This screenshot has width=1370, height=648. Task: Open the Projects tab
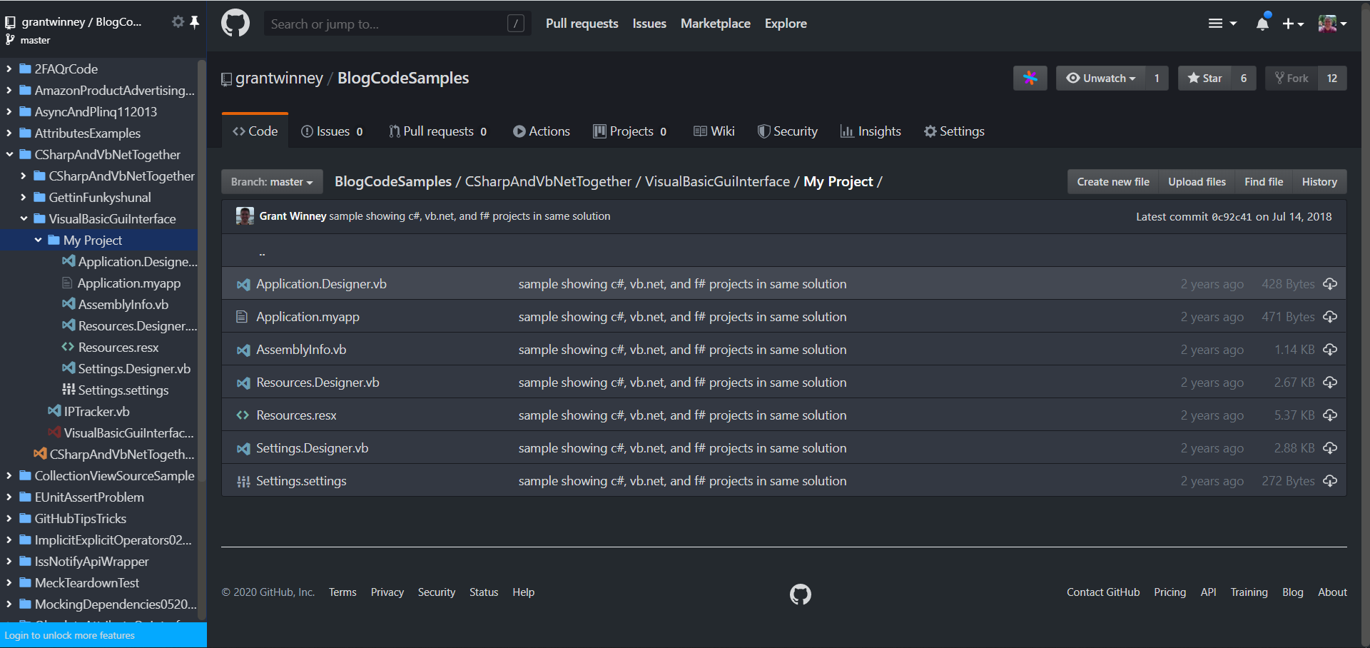point(630,131)
